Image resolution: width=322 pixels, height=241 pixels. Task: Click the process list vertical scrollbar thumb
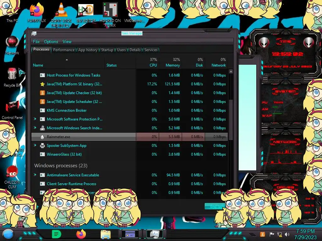point(231,120)
